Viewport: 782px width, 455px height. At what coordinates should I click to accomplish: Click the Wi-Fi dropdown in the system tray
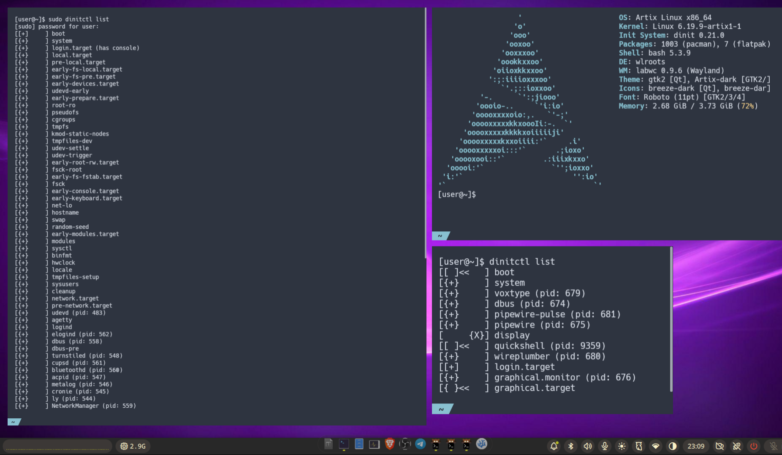(656, 446)
